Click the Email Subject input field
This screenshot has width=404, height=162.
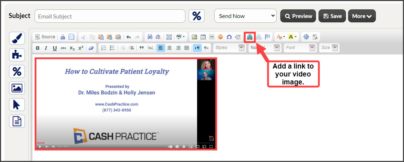110,16
